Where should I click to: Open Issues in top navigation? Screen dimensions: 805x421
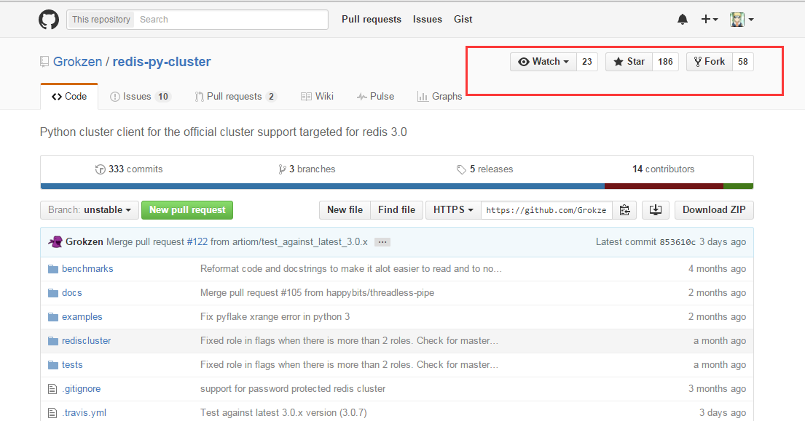tap(427, 20)
